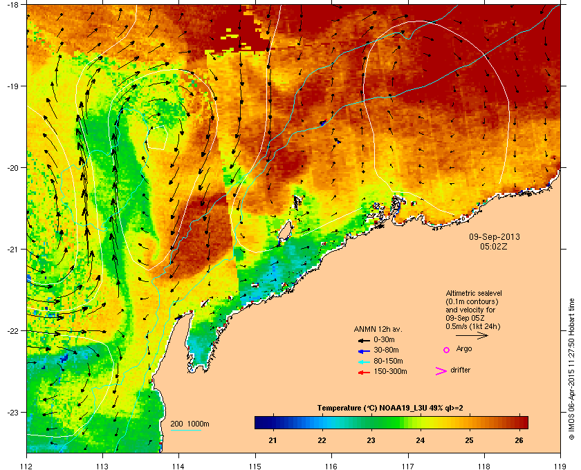The height and width of the screenshot is (470, 581).
Task: Click the temperature color bar
Action: click(x=391, y=422)
